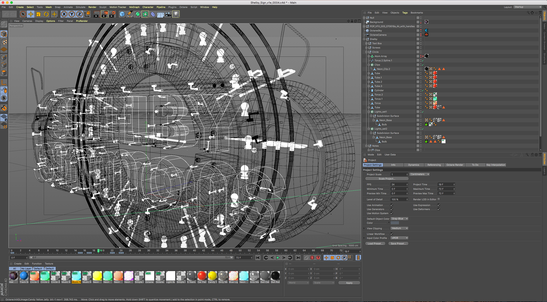Toggle X-axis lock

click(x=64, y=14)
